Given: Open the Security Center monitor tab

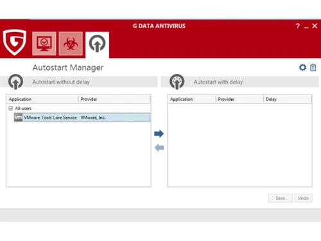Looking at the screenshot, I should [x=44, y=44].
